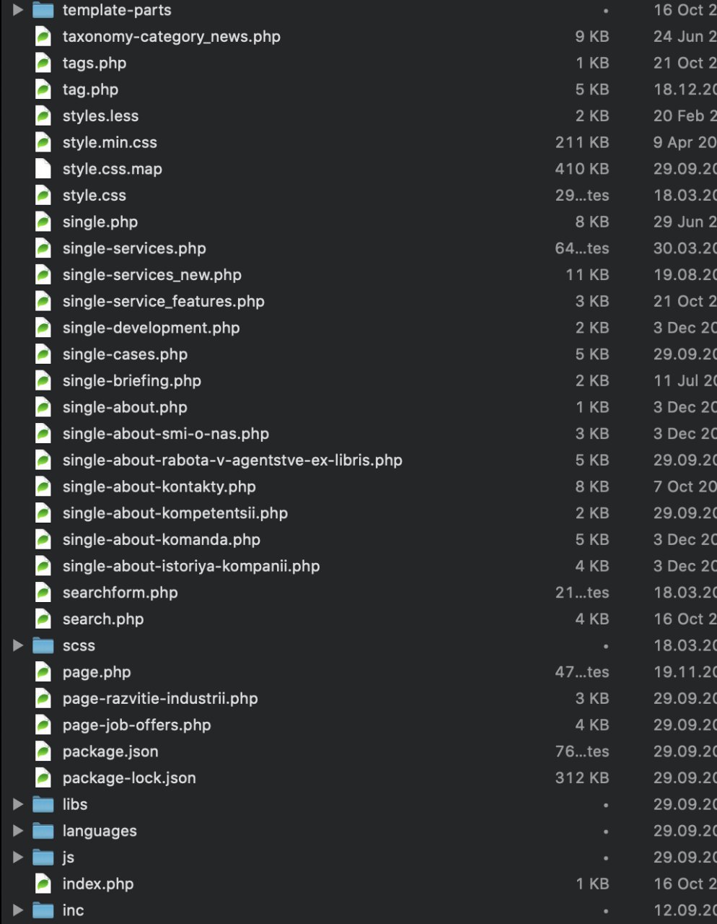This screenshot has width=717, height=924.
Task: Select the file name single-development.php
Action: point(151,328)
